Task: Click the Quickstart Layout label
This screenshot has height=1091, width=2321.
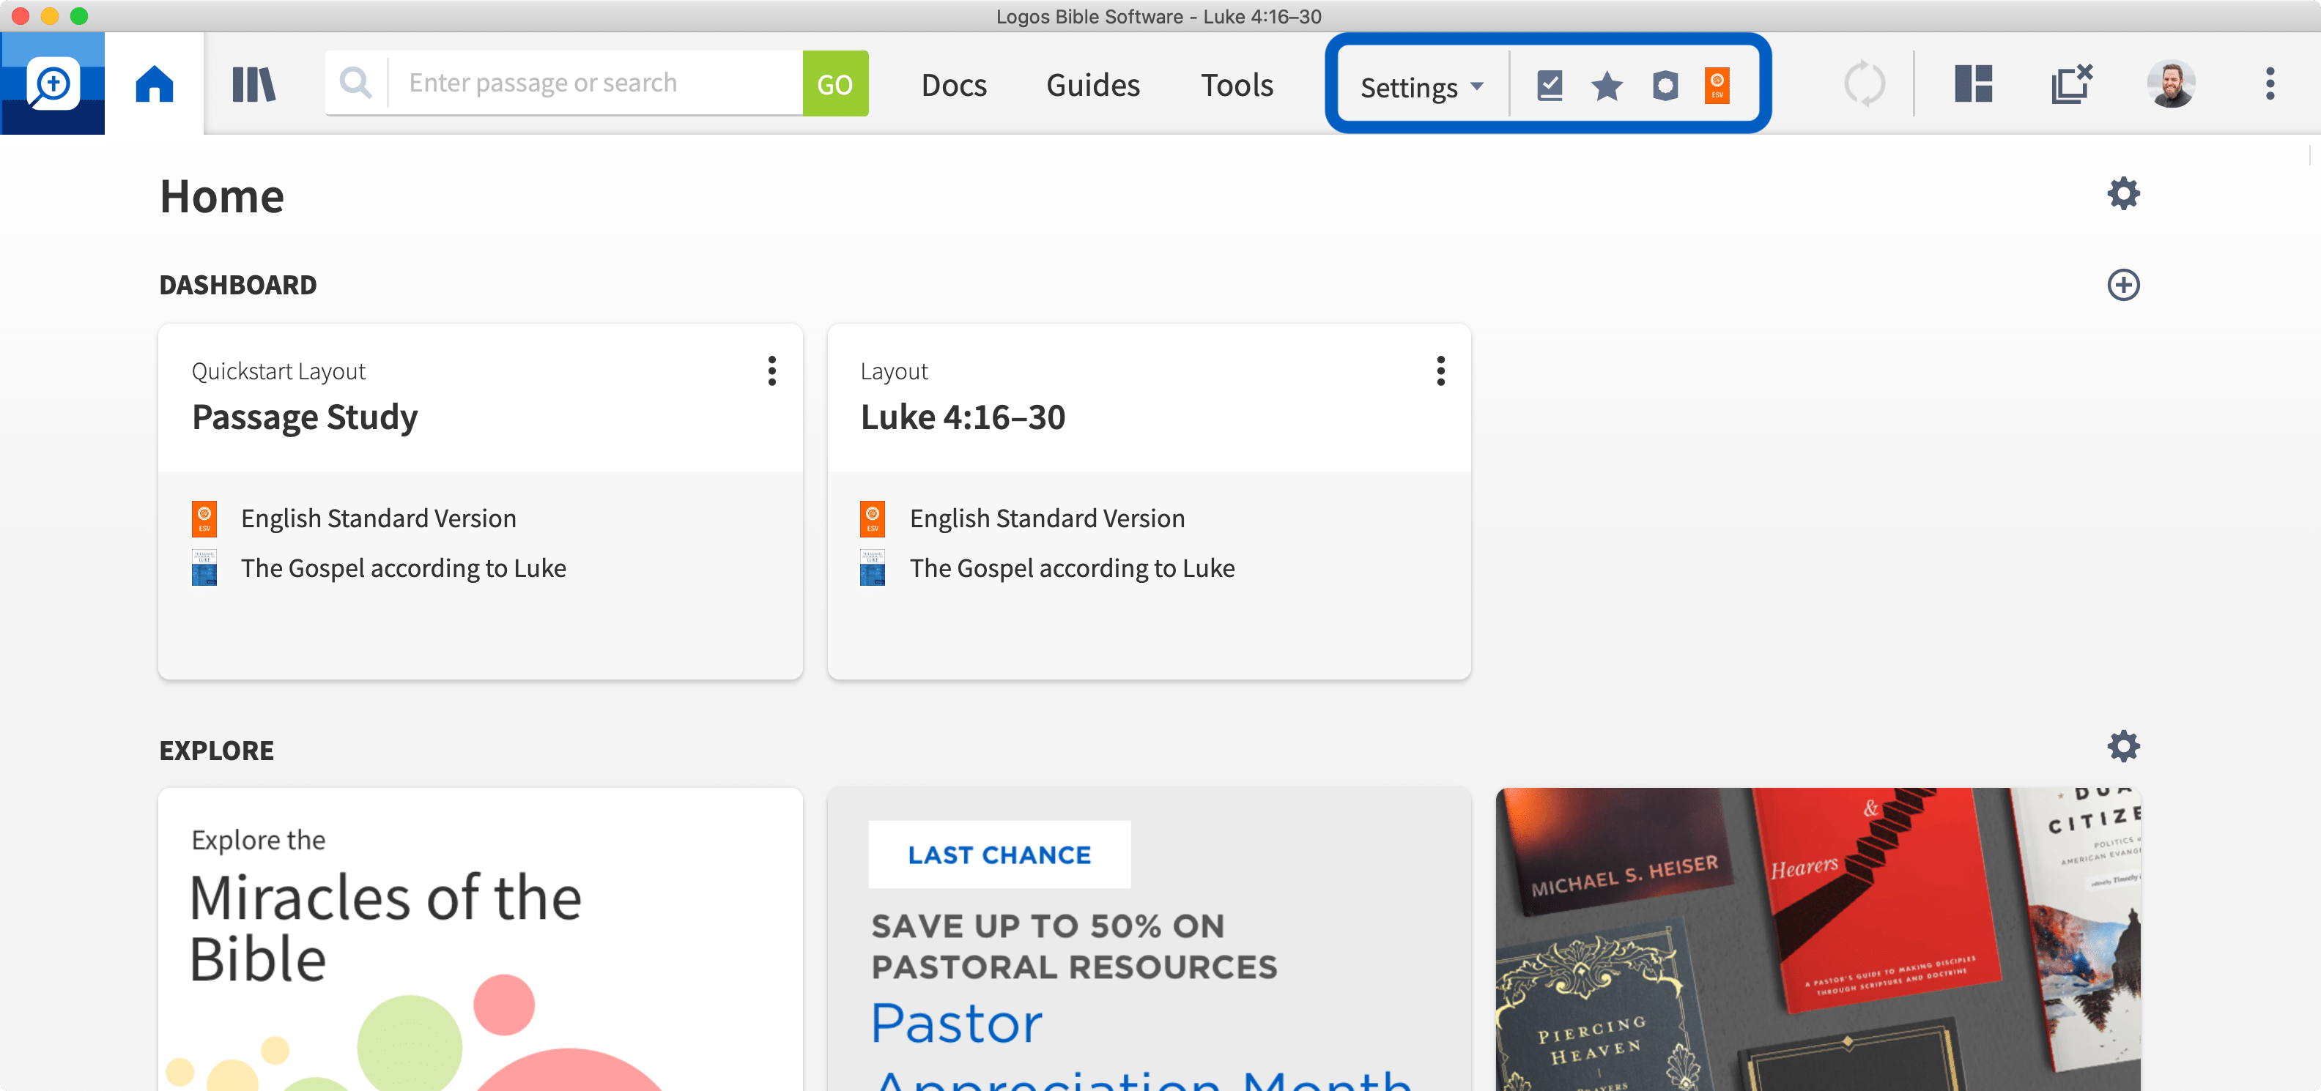Action: pyautogui.click(x=278, y=371)
